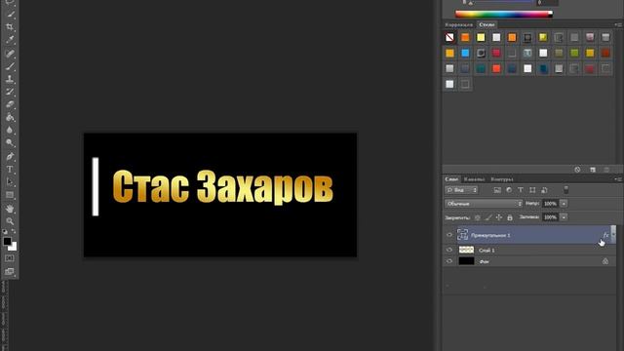Click the trash icon under styles panel

coord(606,170)
